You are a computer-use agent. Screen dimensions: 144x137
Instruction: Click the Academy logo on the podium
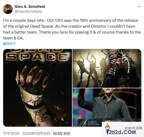[88, 123]
